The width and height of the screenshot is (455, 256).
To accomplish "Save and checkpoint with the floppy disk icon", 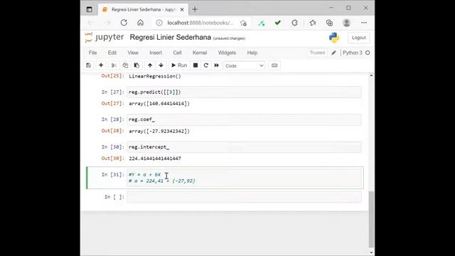I will [x=88, y=65].
